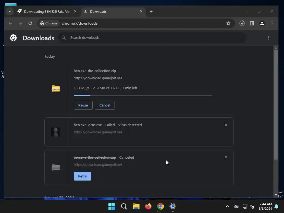Close the Downloads tab
This screenshot has width=284, height=213.
(x=141, y=11)
